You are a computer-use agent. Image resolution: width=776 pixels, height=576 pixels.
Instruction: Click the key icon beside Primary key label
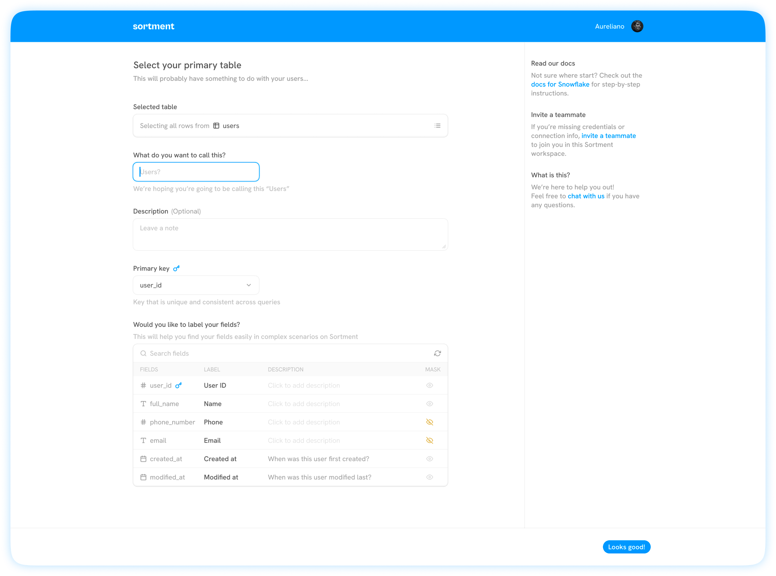(x=176, y=268)
